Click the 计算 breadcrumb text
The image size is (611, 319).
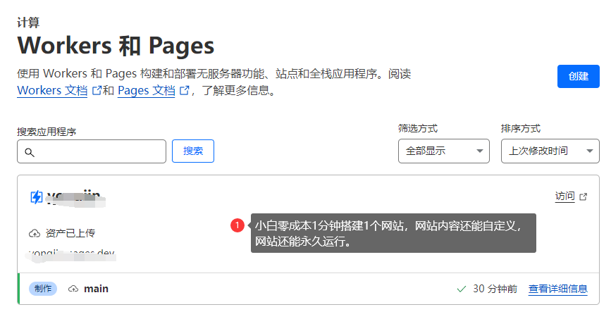28,23
